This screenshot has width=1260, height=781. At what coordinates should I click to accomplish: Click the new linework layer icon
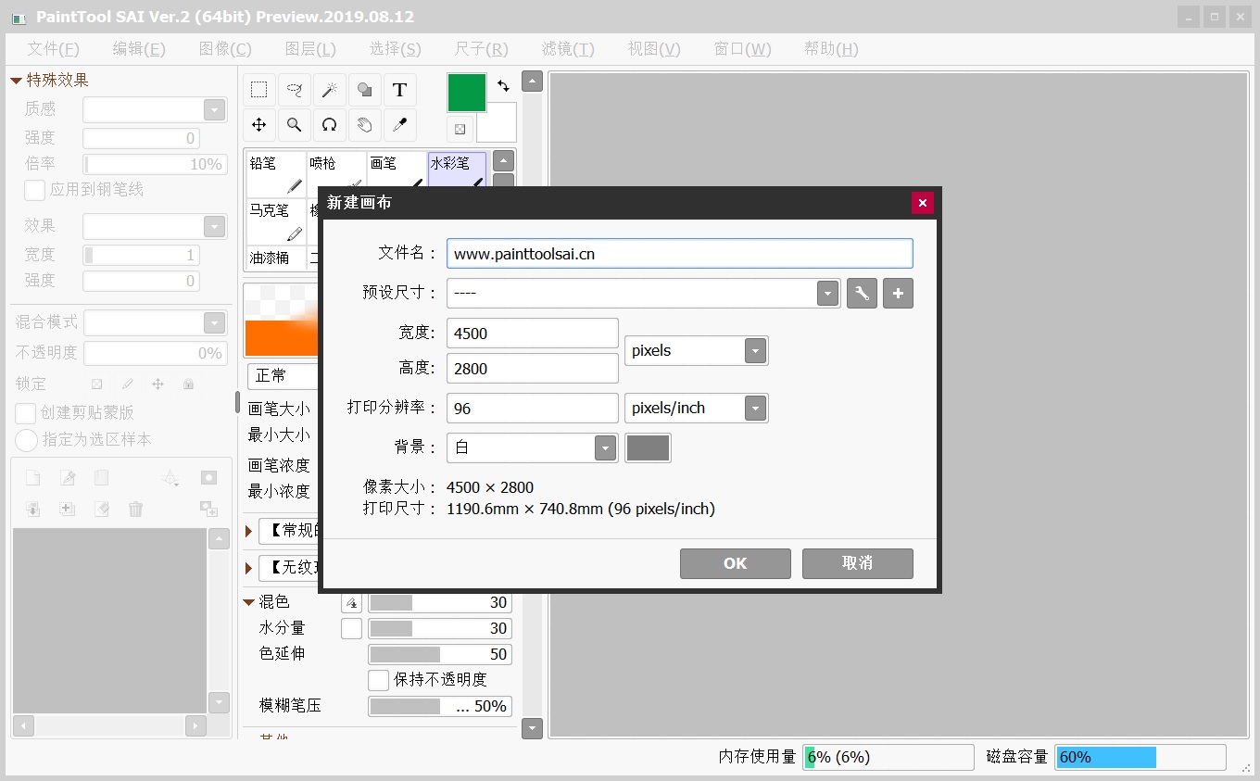[67, 478]
